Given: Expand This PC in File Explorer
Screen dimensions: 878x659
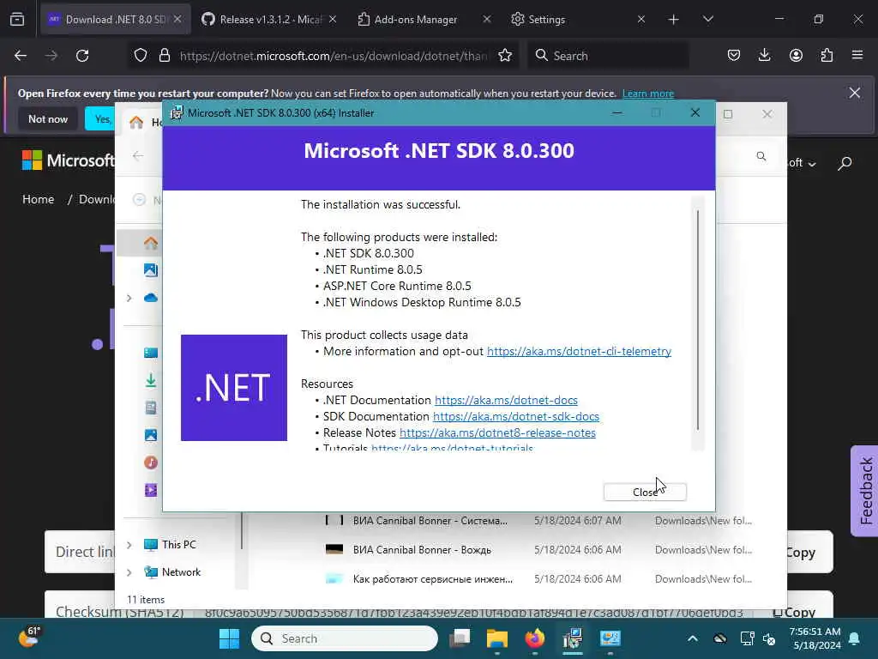Looking at the screenshot, I should pos(129,545).
